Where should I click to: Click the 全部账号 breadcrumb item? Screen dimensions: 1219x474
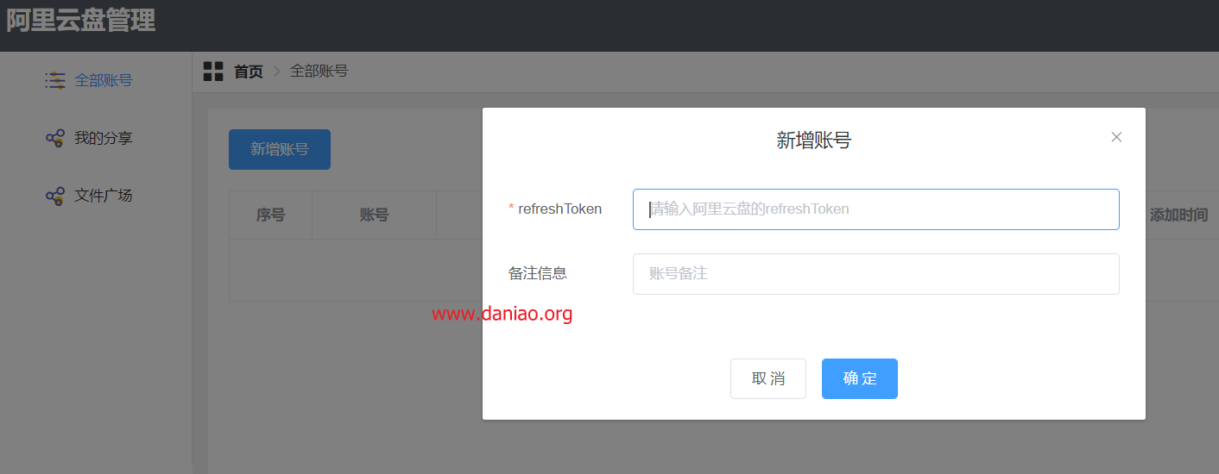[x=319, y=71]
